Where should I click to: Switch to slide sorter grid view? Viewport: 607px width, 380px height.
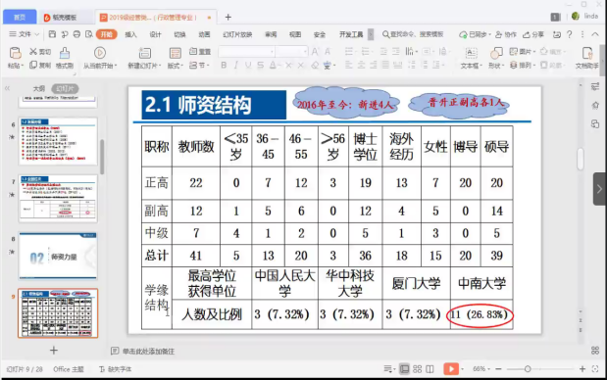(418, 369)
